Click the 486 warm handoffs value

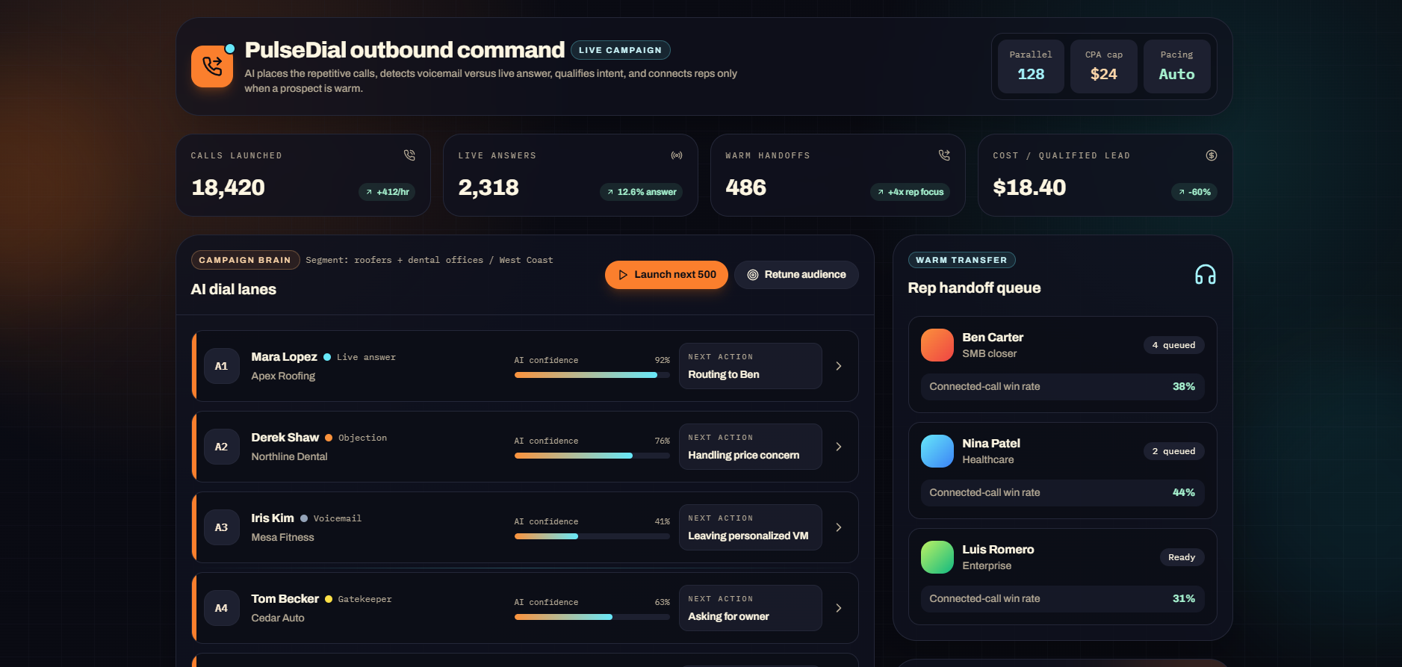(x=745, y=187)
